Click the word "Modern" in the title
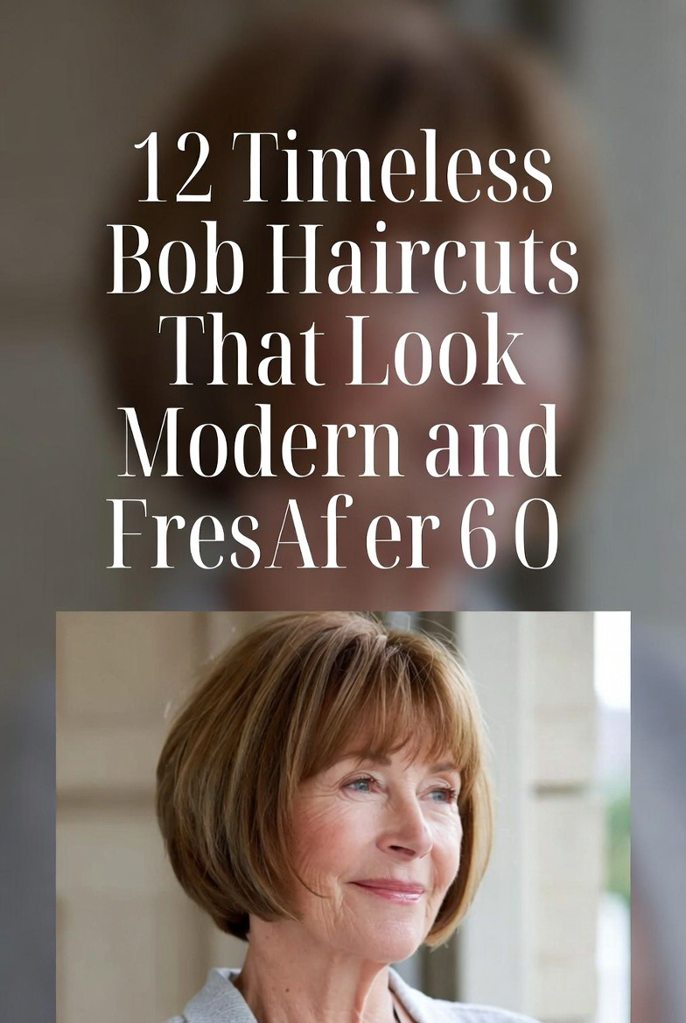Image resolution: width=686 pixels, height=1023 pixels. point(261,441)
